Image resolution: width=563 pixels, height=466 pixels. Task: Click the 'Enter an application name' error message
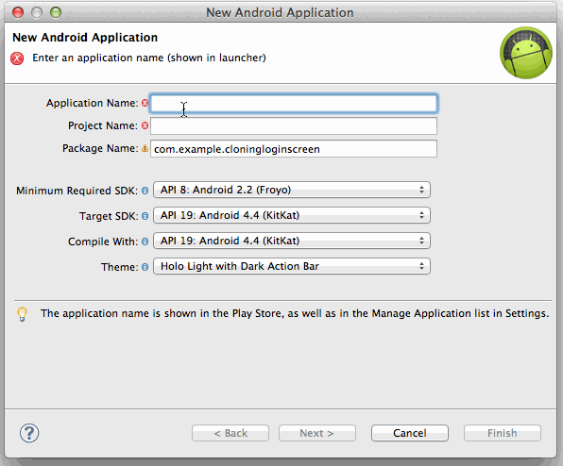pos(149,58)
